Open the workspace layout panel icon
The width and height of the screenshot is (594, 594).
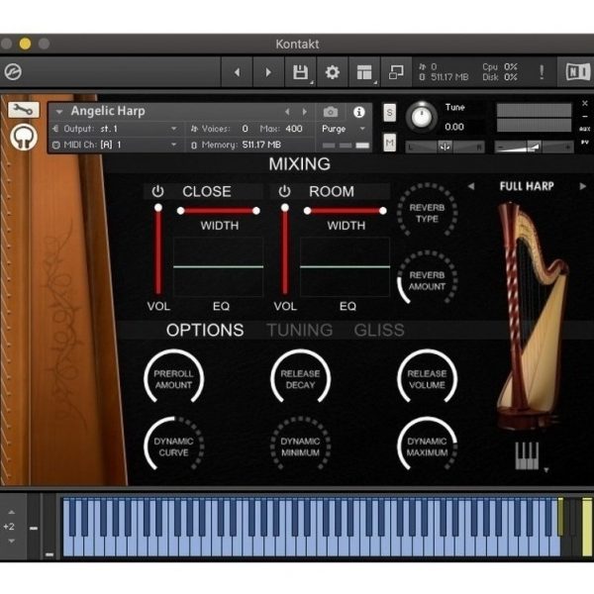click(364, 72)
